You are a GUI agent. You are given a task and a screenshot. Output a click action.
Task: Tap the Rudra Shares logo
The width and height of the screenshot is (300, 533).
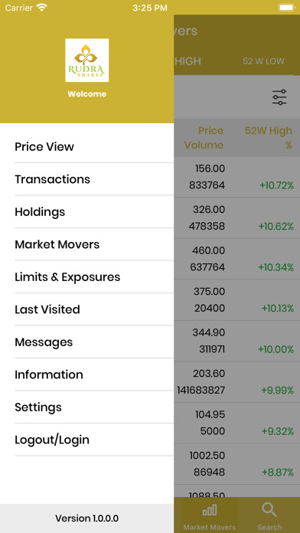87,60
